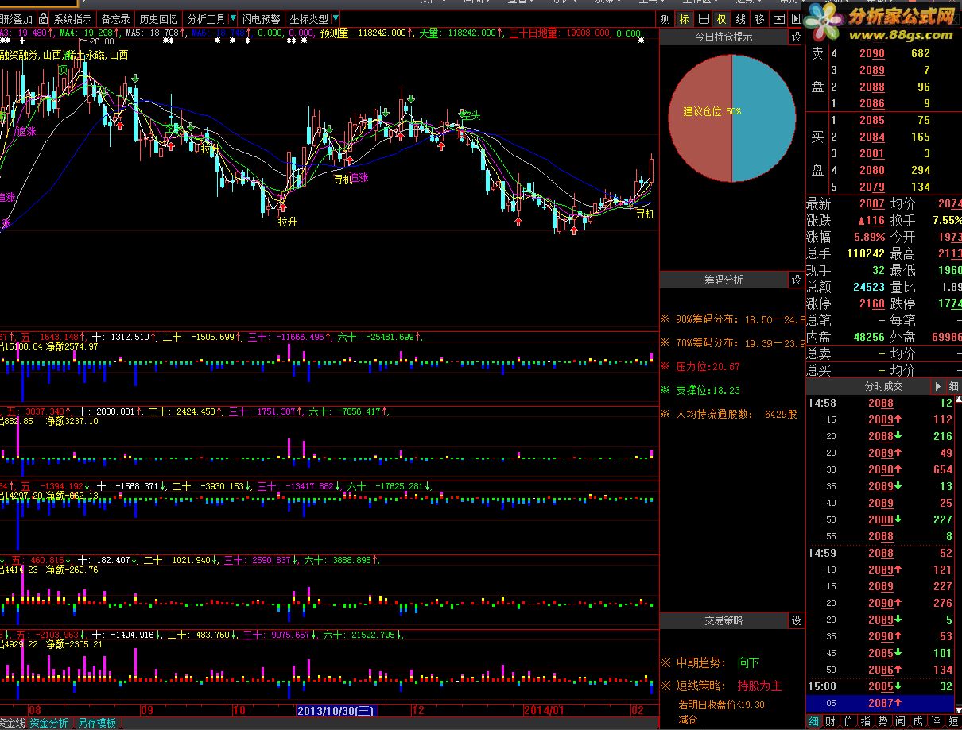Toggle the 权 rights-adjust button
Screen dimensions: 962x730
point(721,19)
